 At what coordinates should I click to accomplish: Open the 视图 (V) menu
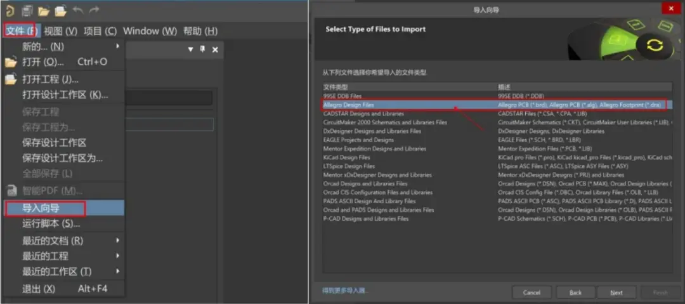(x=61, y=31)
